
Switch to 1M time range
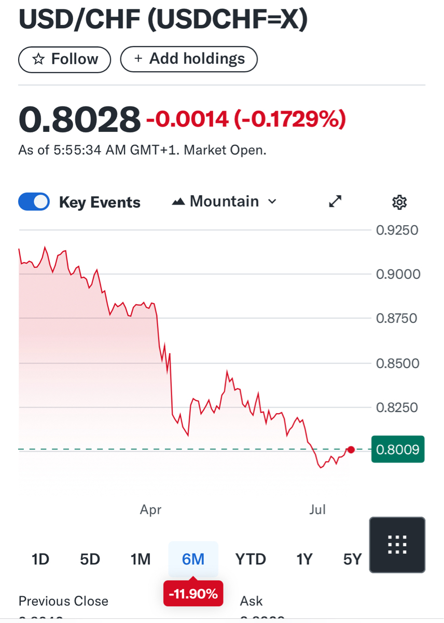(x=141, y=559)
